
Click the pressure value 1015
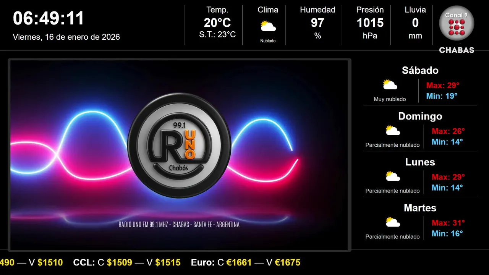point(370,23)
